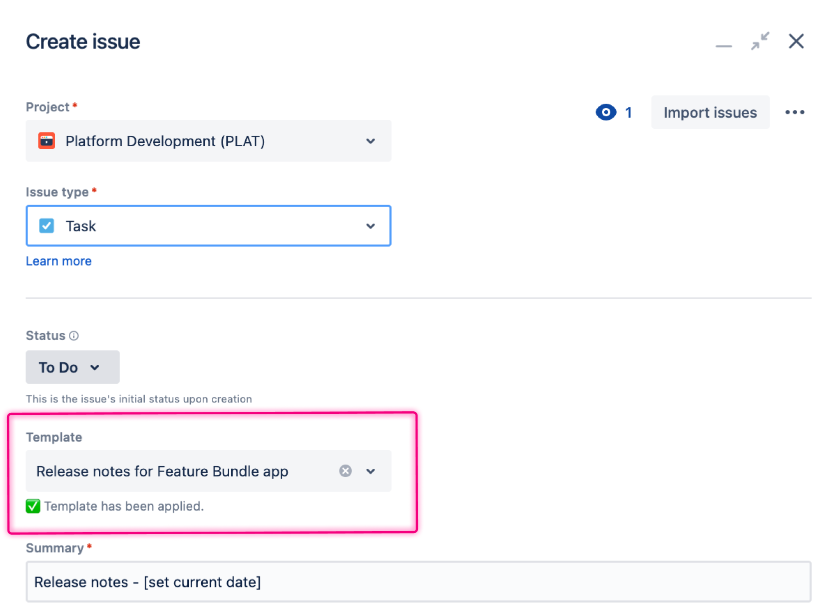Image resolution: width=834 pixels, height=616 pixels.
Task: Minimize the Create issue dialog
Action: 723,45
